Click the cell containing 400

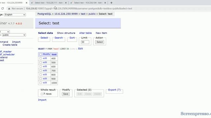tap(54, 58)
